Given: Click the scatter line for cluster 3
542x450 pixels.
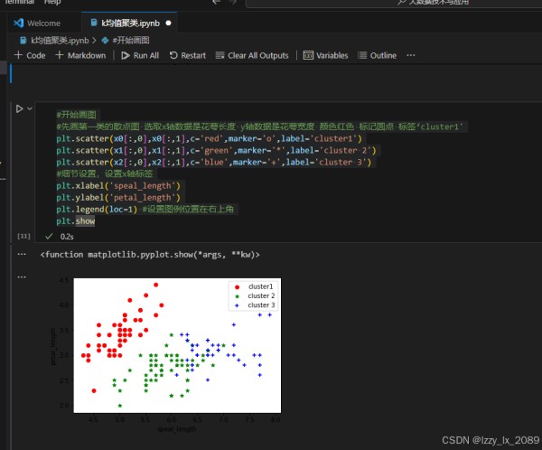Looking at the screenshot, I should (x=214, y=163).
